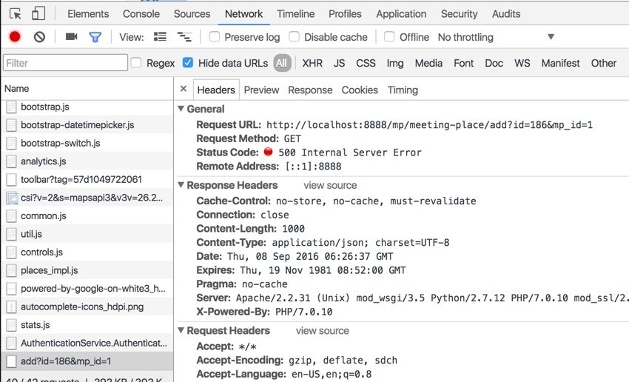Click the file icon beside common.js

pyautogui.click(x=11, y=216)
